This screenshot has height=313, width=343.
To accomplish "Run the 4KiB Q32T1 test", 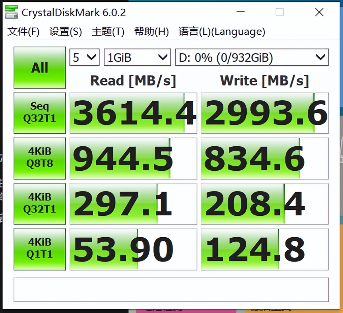I will pos(40,204).
